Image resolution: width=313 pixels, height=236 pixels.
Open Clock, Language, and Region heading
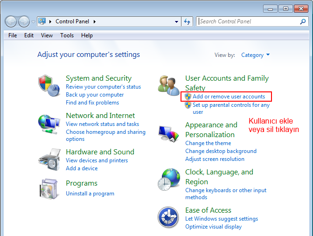click(219, 177)
